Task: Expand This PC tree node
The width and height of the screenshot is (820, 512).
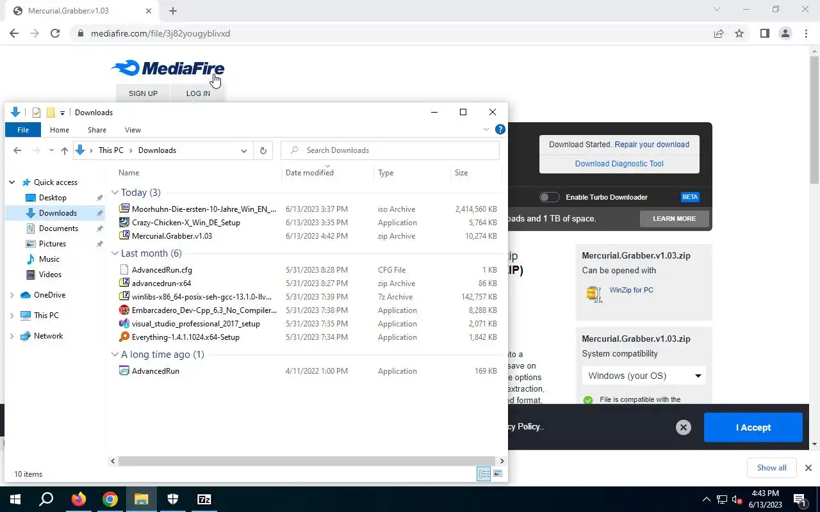Action: coord(12,316)
